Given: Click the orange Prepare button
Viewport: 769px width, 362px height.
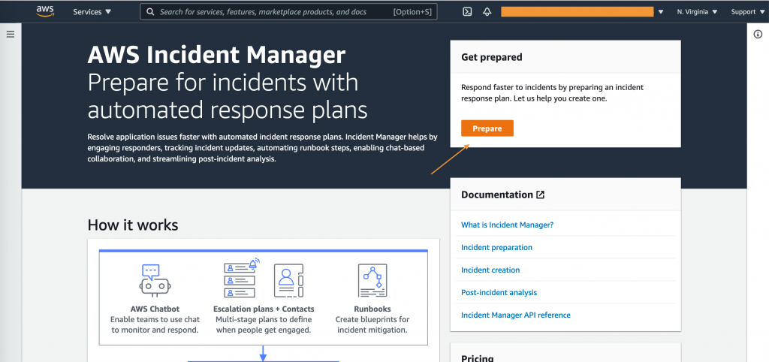Looking at the screenshot, I should (487, 128).
